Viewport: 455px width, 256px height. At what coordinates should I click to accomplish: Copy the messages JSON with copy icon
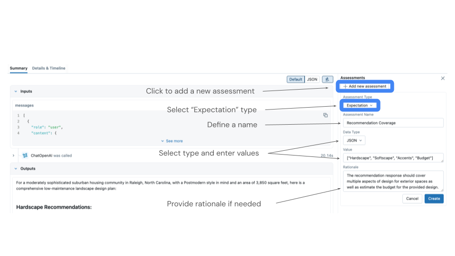coord(326,115)
